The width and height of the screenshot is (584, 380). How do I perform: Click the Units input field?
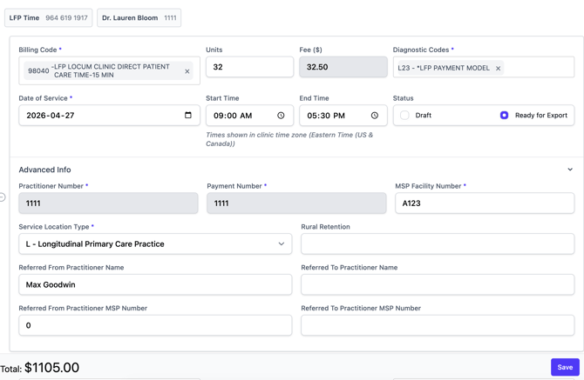249,67
